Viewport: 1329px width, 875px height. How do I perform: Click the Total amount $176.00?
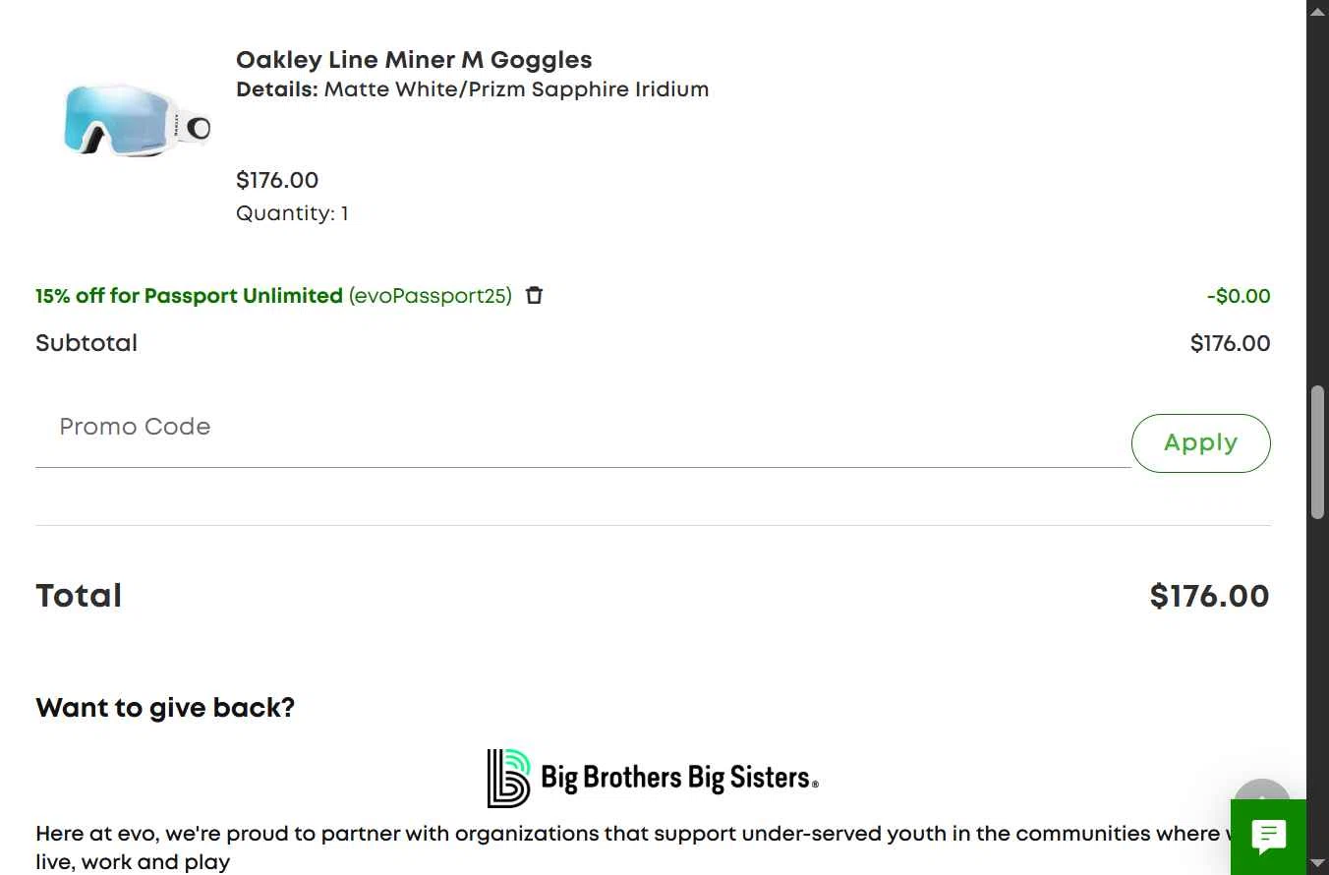click(x=1209, y=596)
